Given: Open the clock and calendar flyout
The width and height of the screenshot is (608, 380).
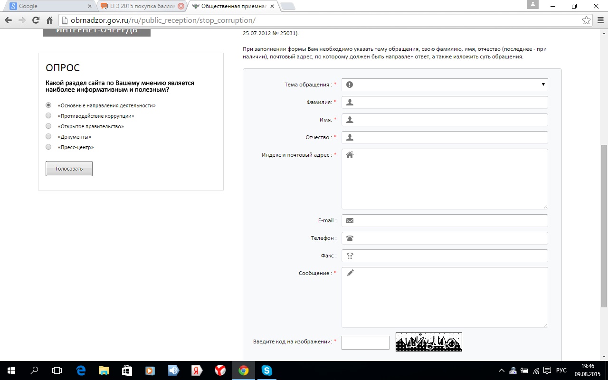Looking at the screenshot, I should (x=588, y=370).
